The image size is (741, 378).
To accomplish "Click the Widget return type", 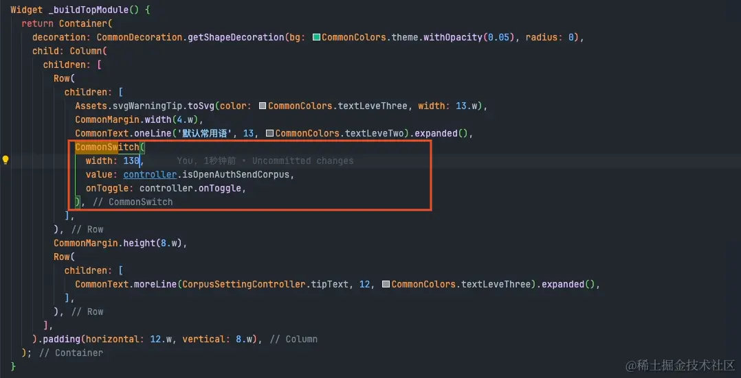I will tap(27, 10).
